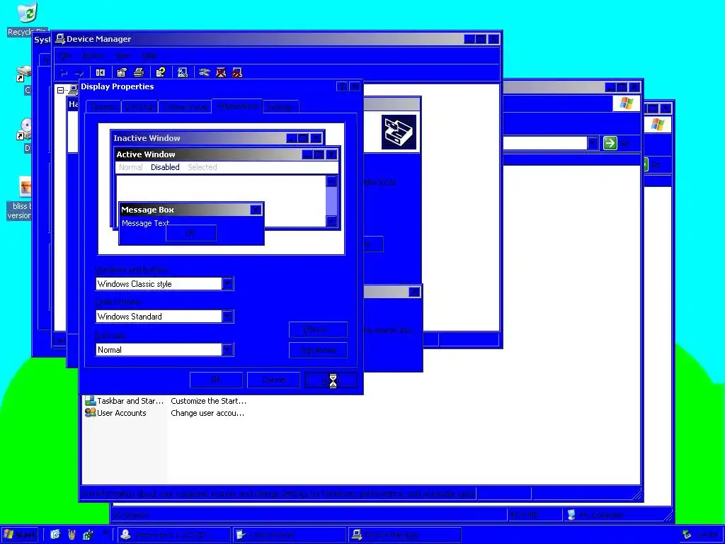Click the first taskbar window button
This screenshot has height=544, width=725.
pyautogui.click(x=174, y=535)
